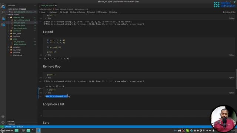
Task: Click the git branch indicator in status bar
Action: tap(8, 127)
